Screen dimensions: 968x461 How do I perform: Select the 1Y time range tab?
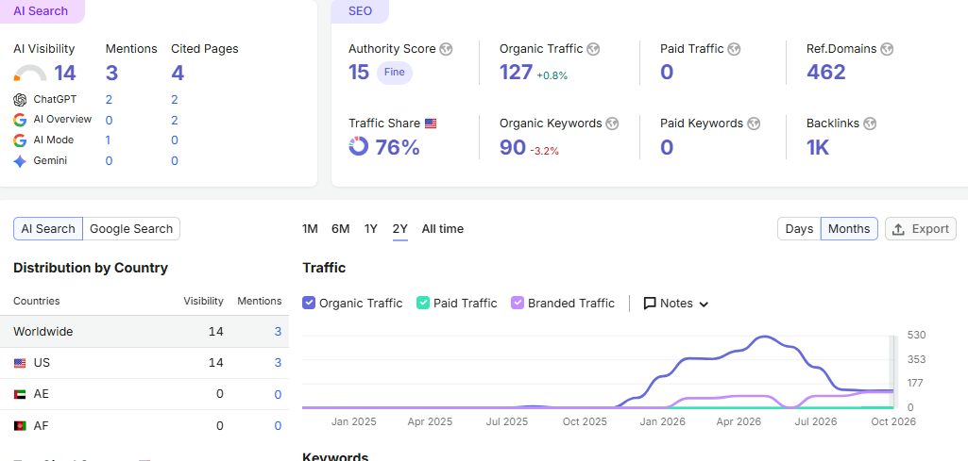click(370, 229)
